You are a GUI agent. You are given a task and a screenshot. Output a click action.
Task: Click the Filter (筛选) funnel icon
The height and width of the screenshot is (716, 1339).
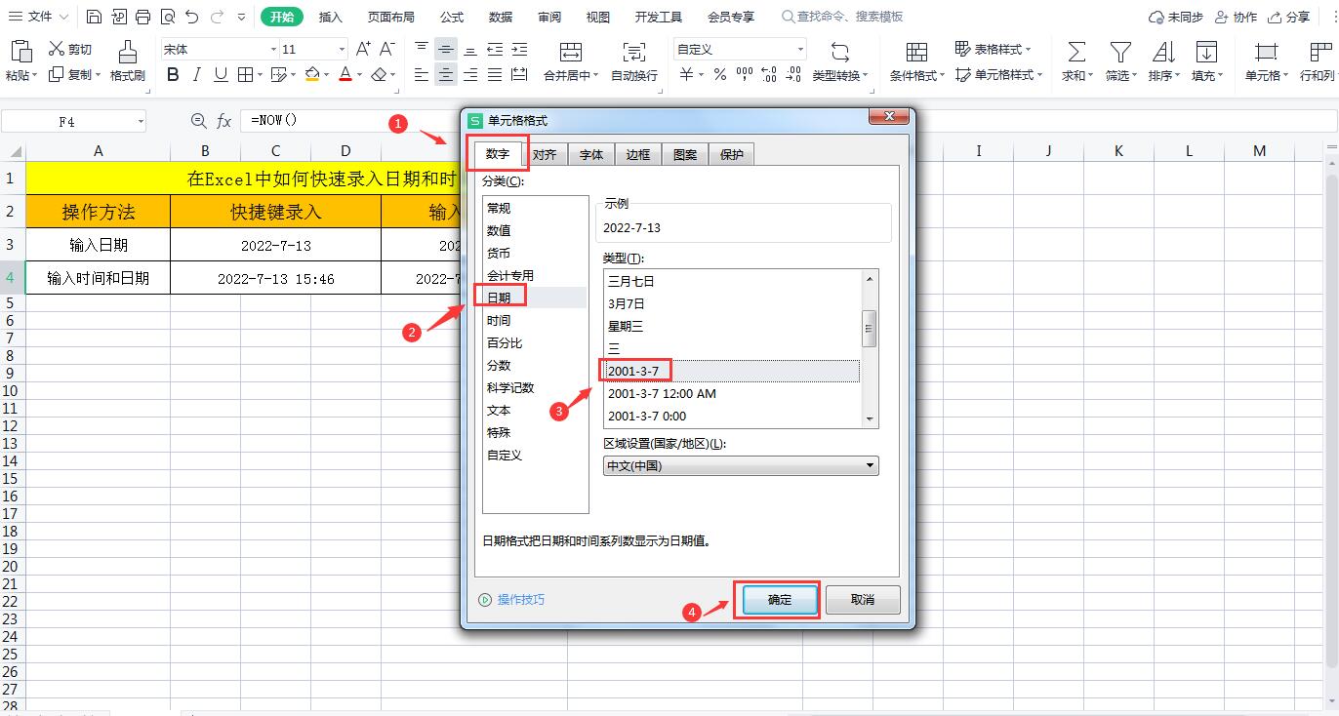pos(1120,54)
